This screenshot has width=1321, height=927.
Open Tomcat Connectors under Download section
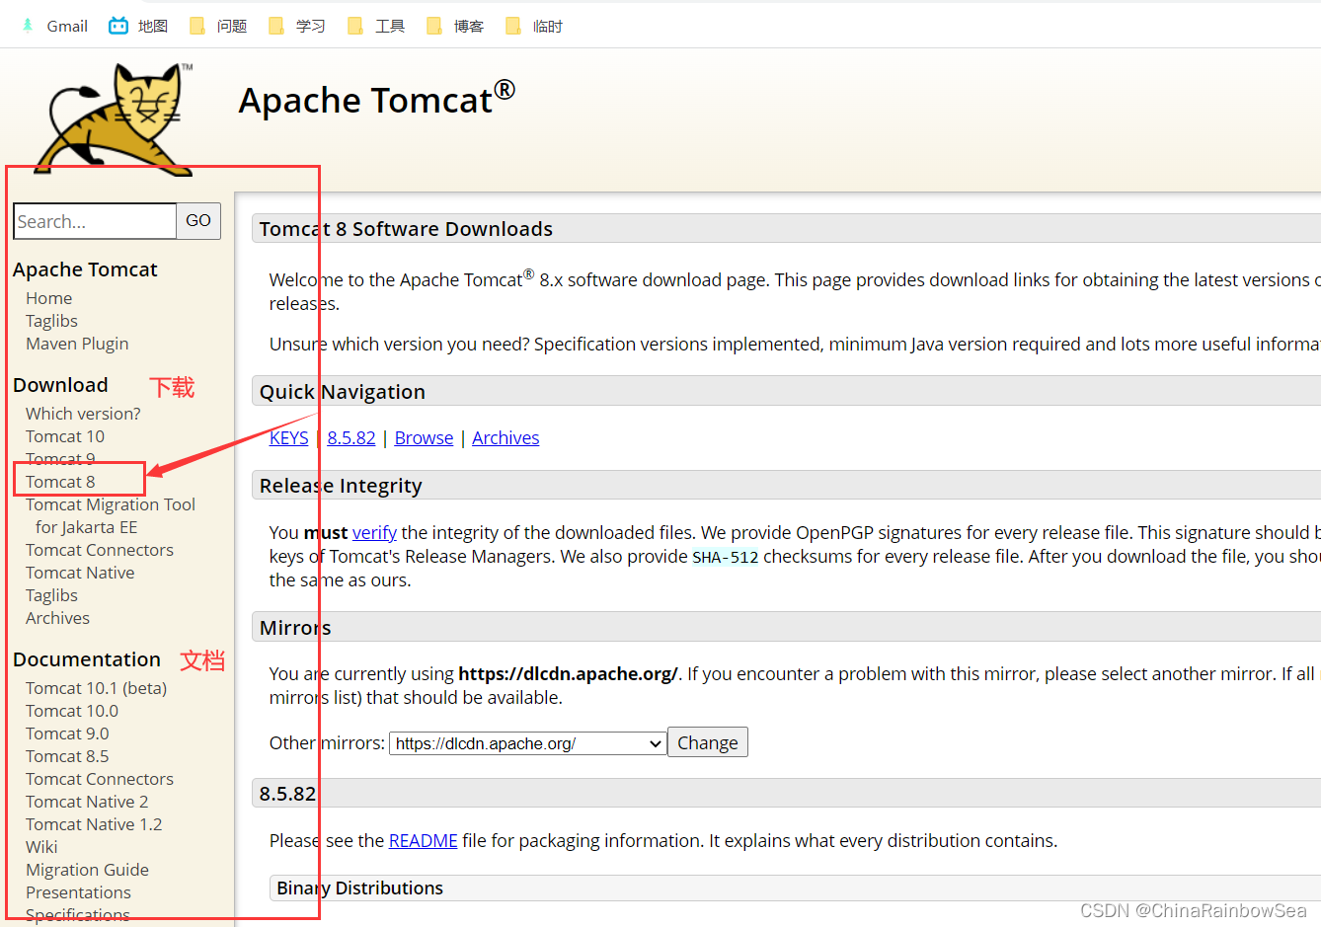[x=100, y=550]
